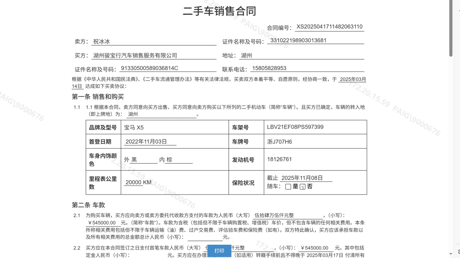Click transfer location field 湖州 in clause 1.1
The width and height of the screenshot is (460, 258).
click(162, 115)
